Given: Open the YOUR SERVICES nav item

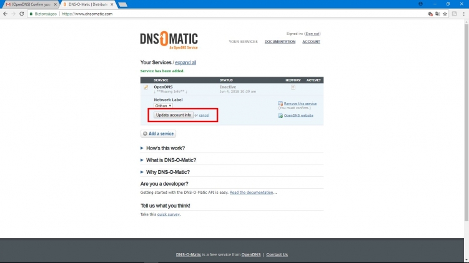Looking at the screenshot, I should pyautogui.click(x=243, y=42).
